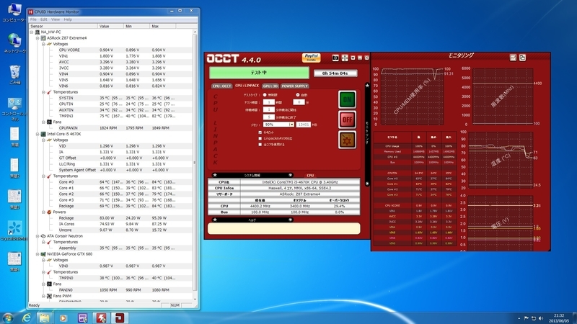Screen dimensions: 577x324
Task: Collapse the ATA Corsair Neutron node
Action: pyautogui.click(x=38, y=236)
